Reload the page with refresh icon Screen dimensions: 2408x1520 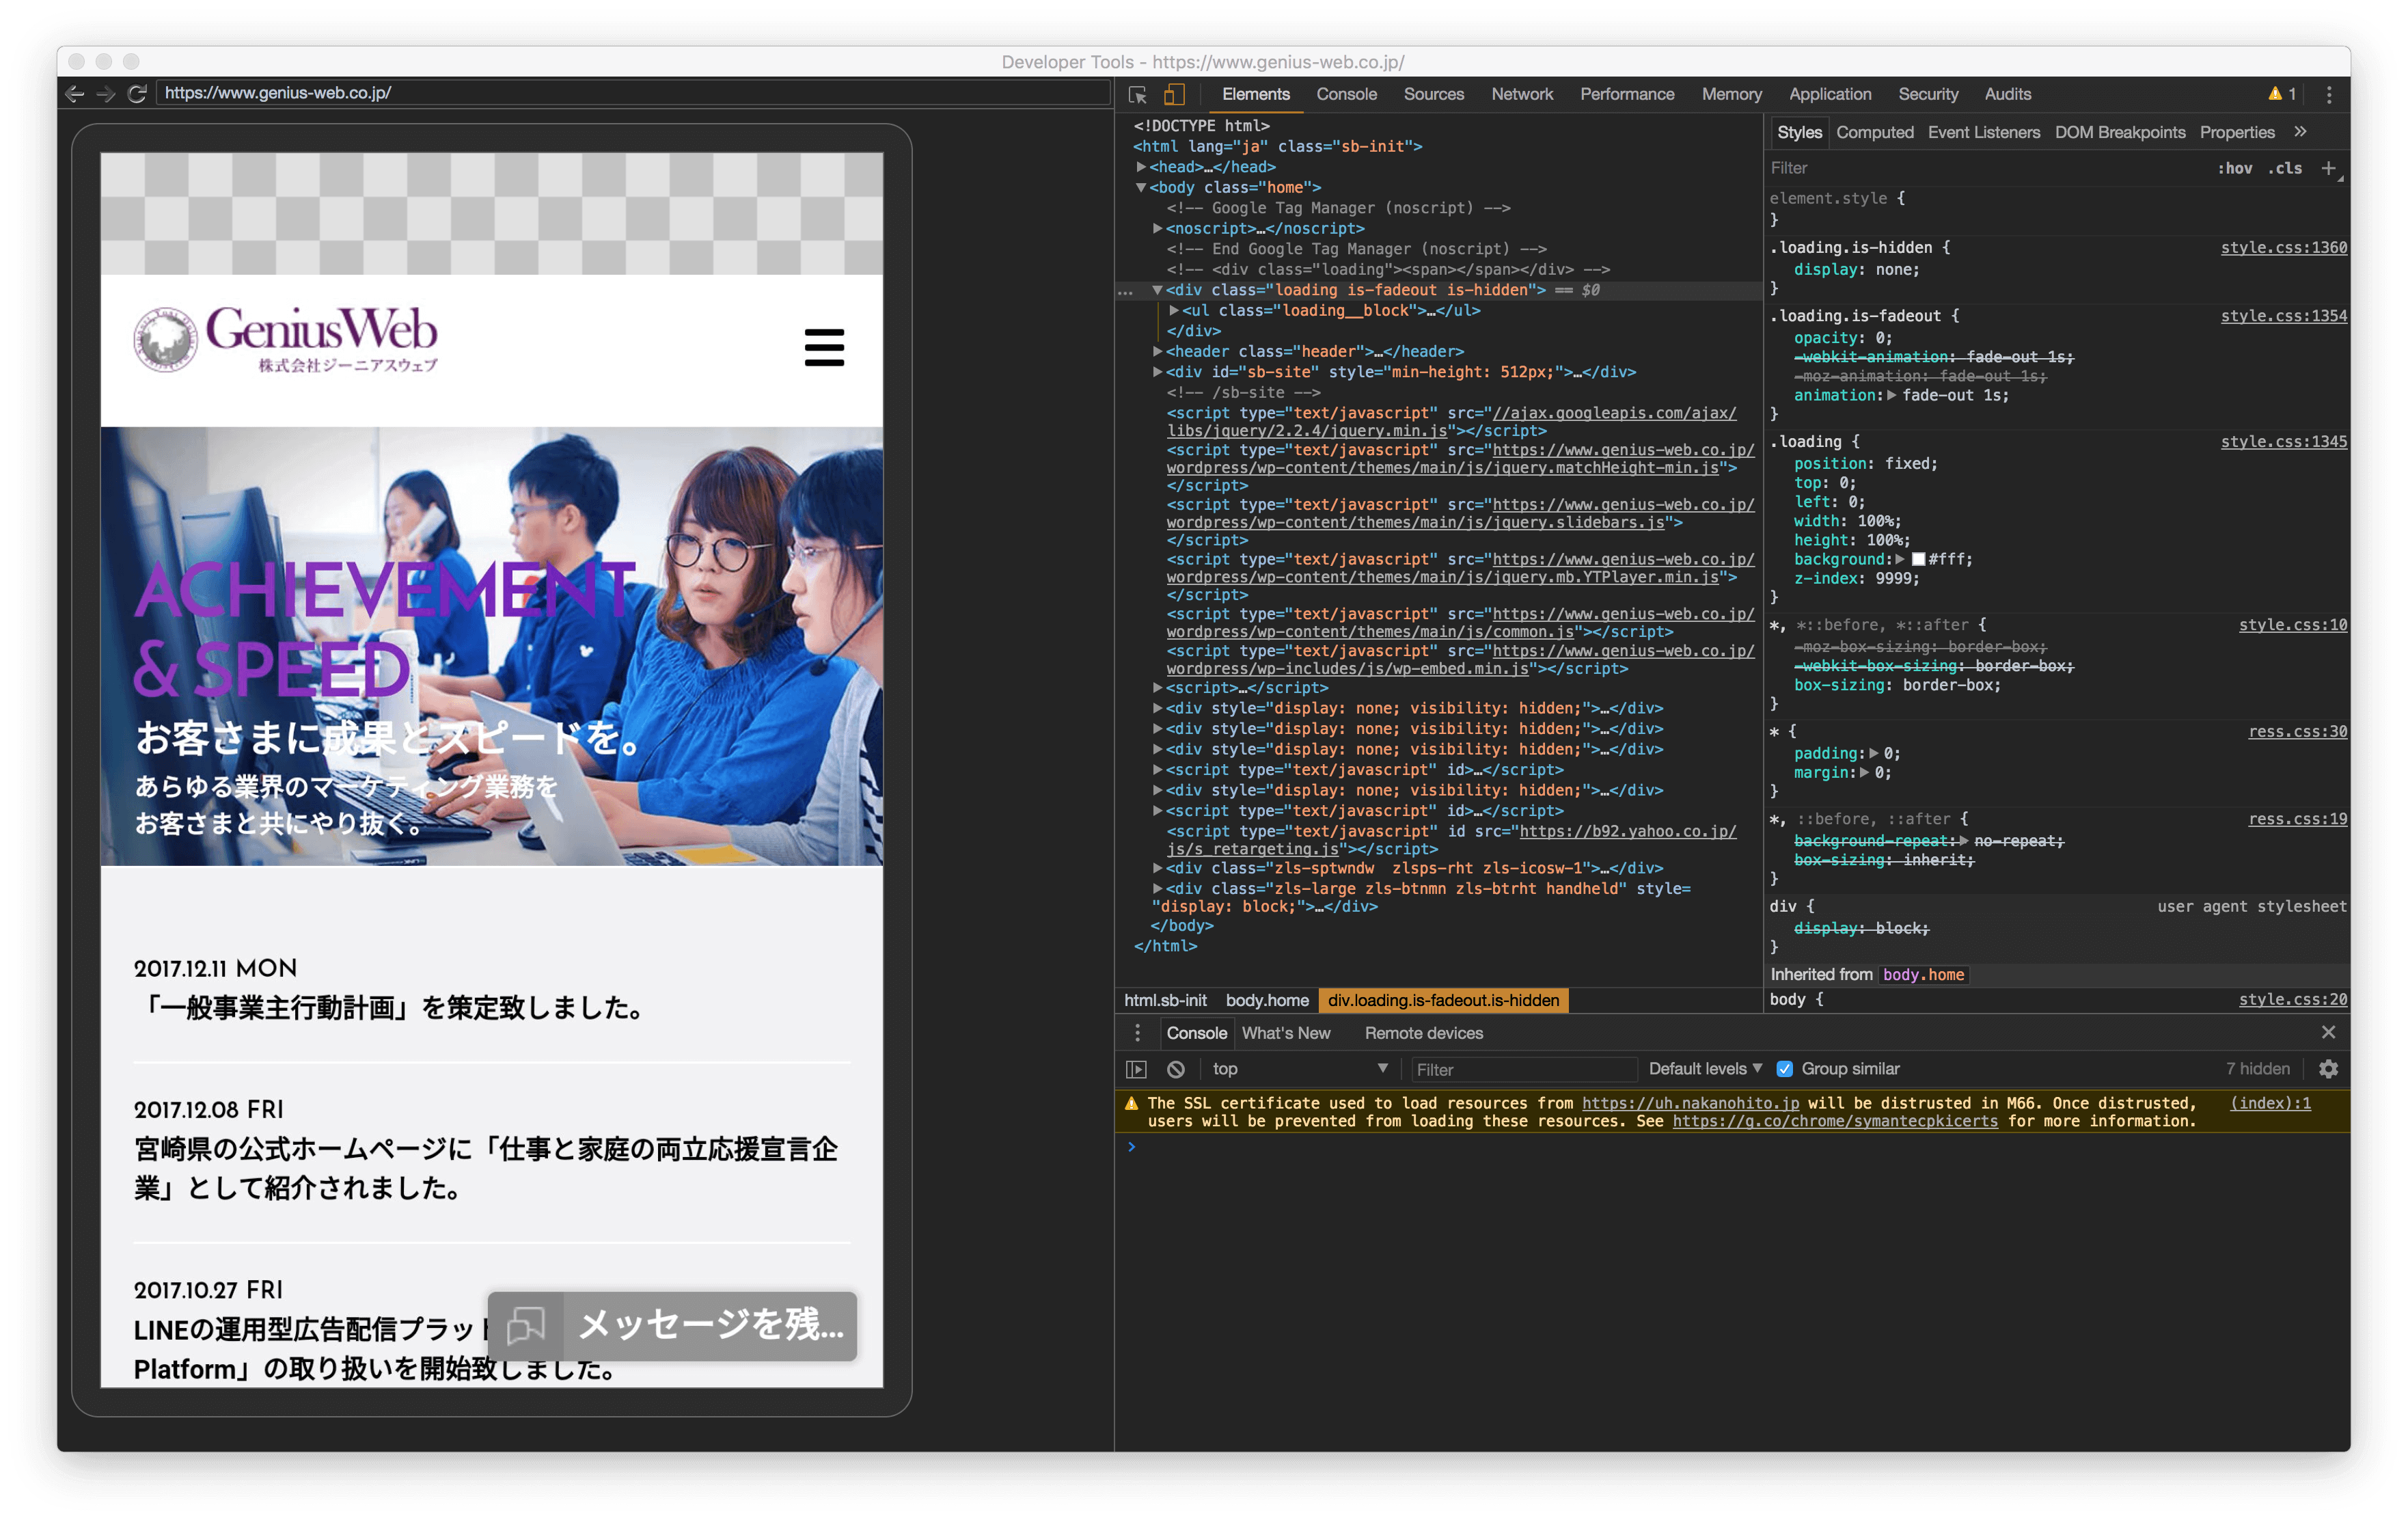click(137, 93)
